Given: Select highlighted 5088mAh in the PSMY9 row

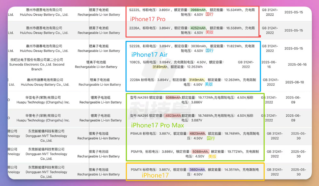Looking at the screenshot, I should point(200,152).
